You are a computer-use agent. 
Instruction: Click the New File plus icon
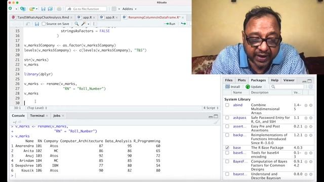pos(10,9)
